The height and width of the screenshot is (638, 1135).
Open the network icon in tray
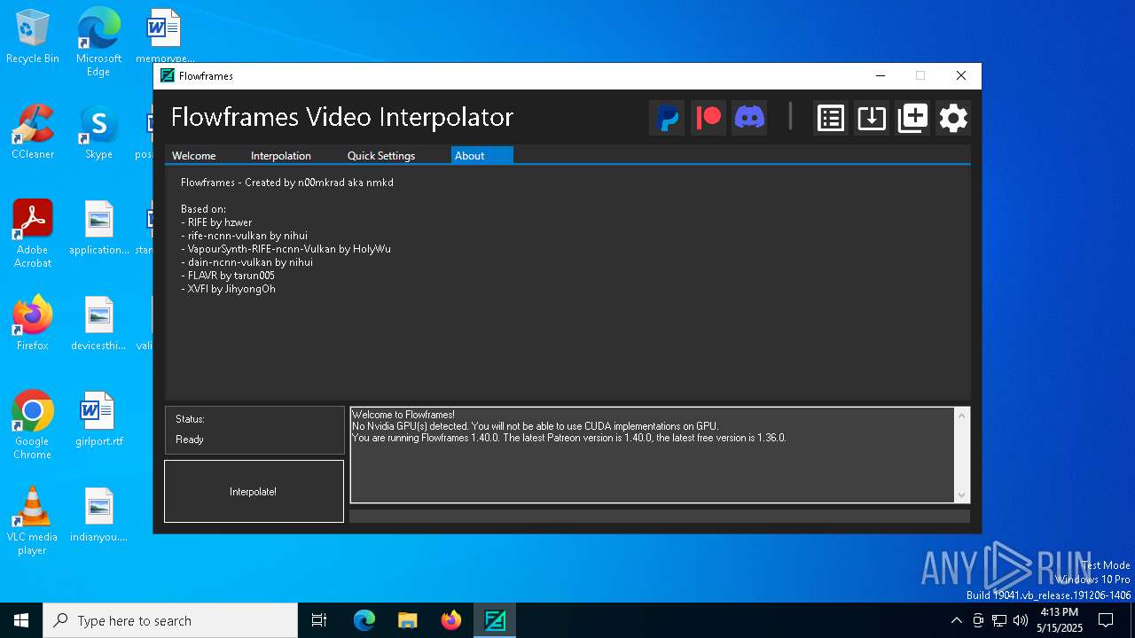pyautogui.click(x=999, y=620)
